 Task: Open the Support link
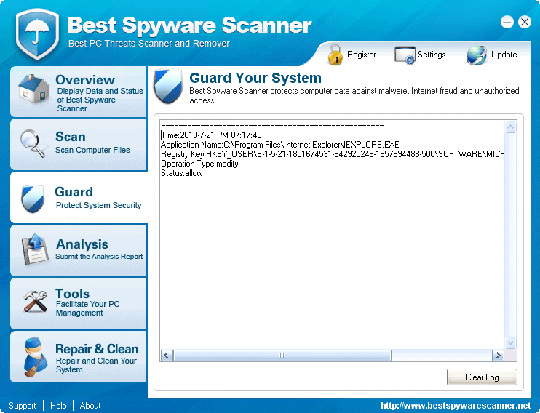pos(23,406)
